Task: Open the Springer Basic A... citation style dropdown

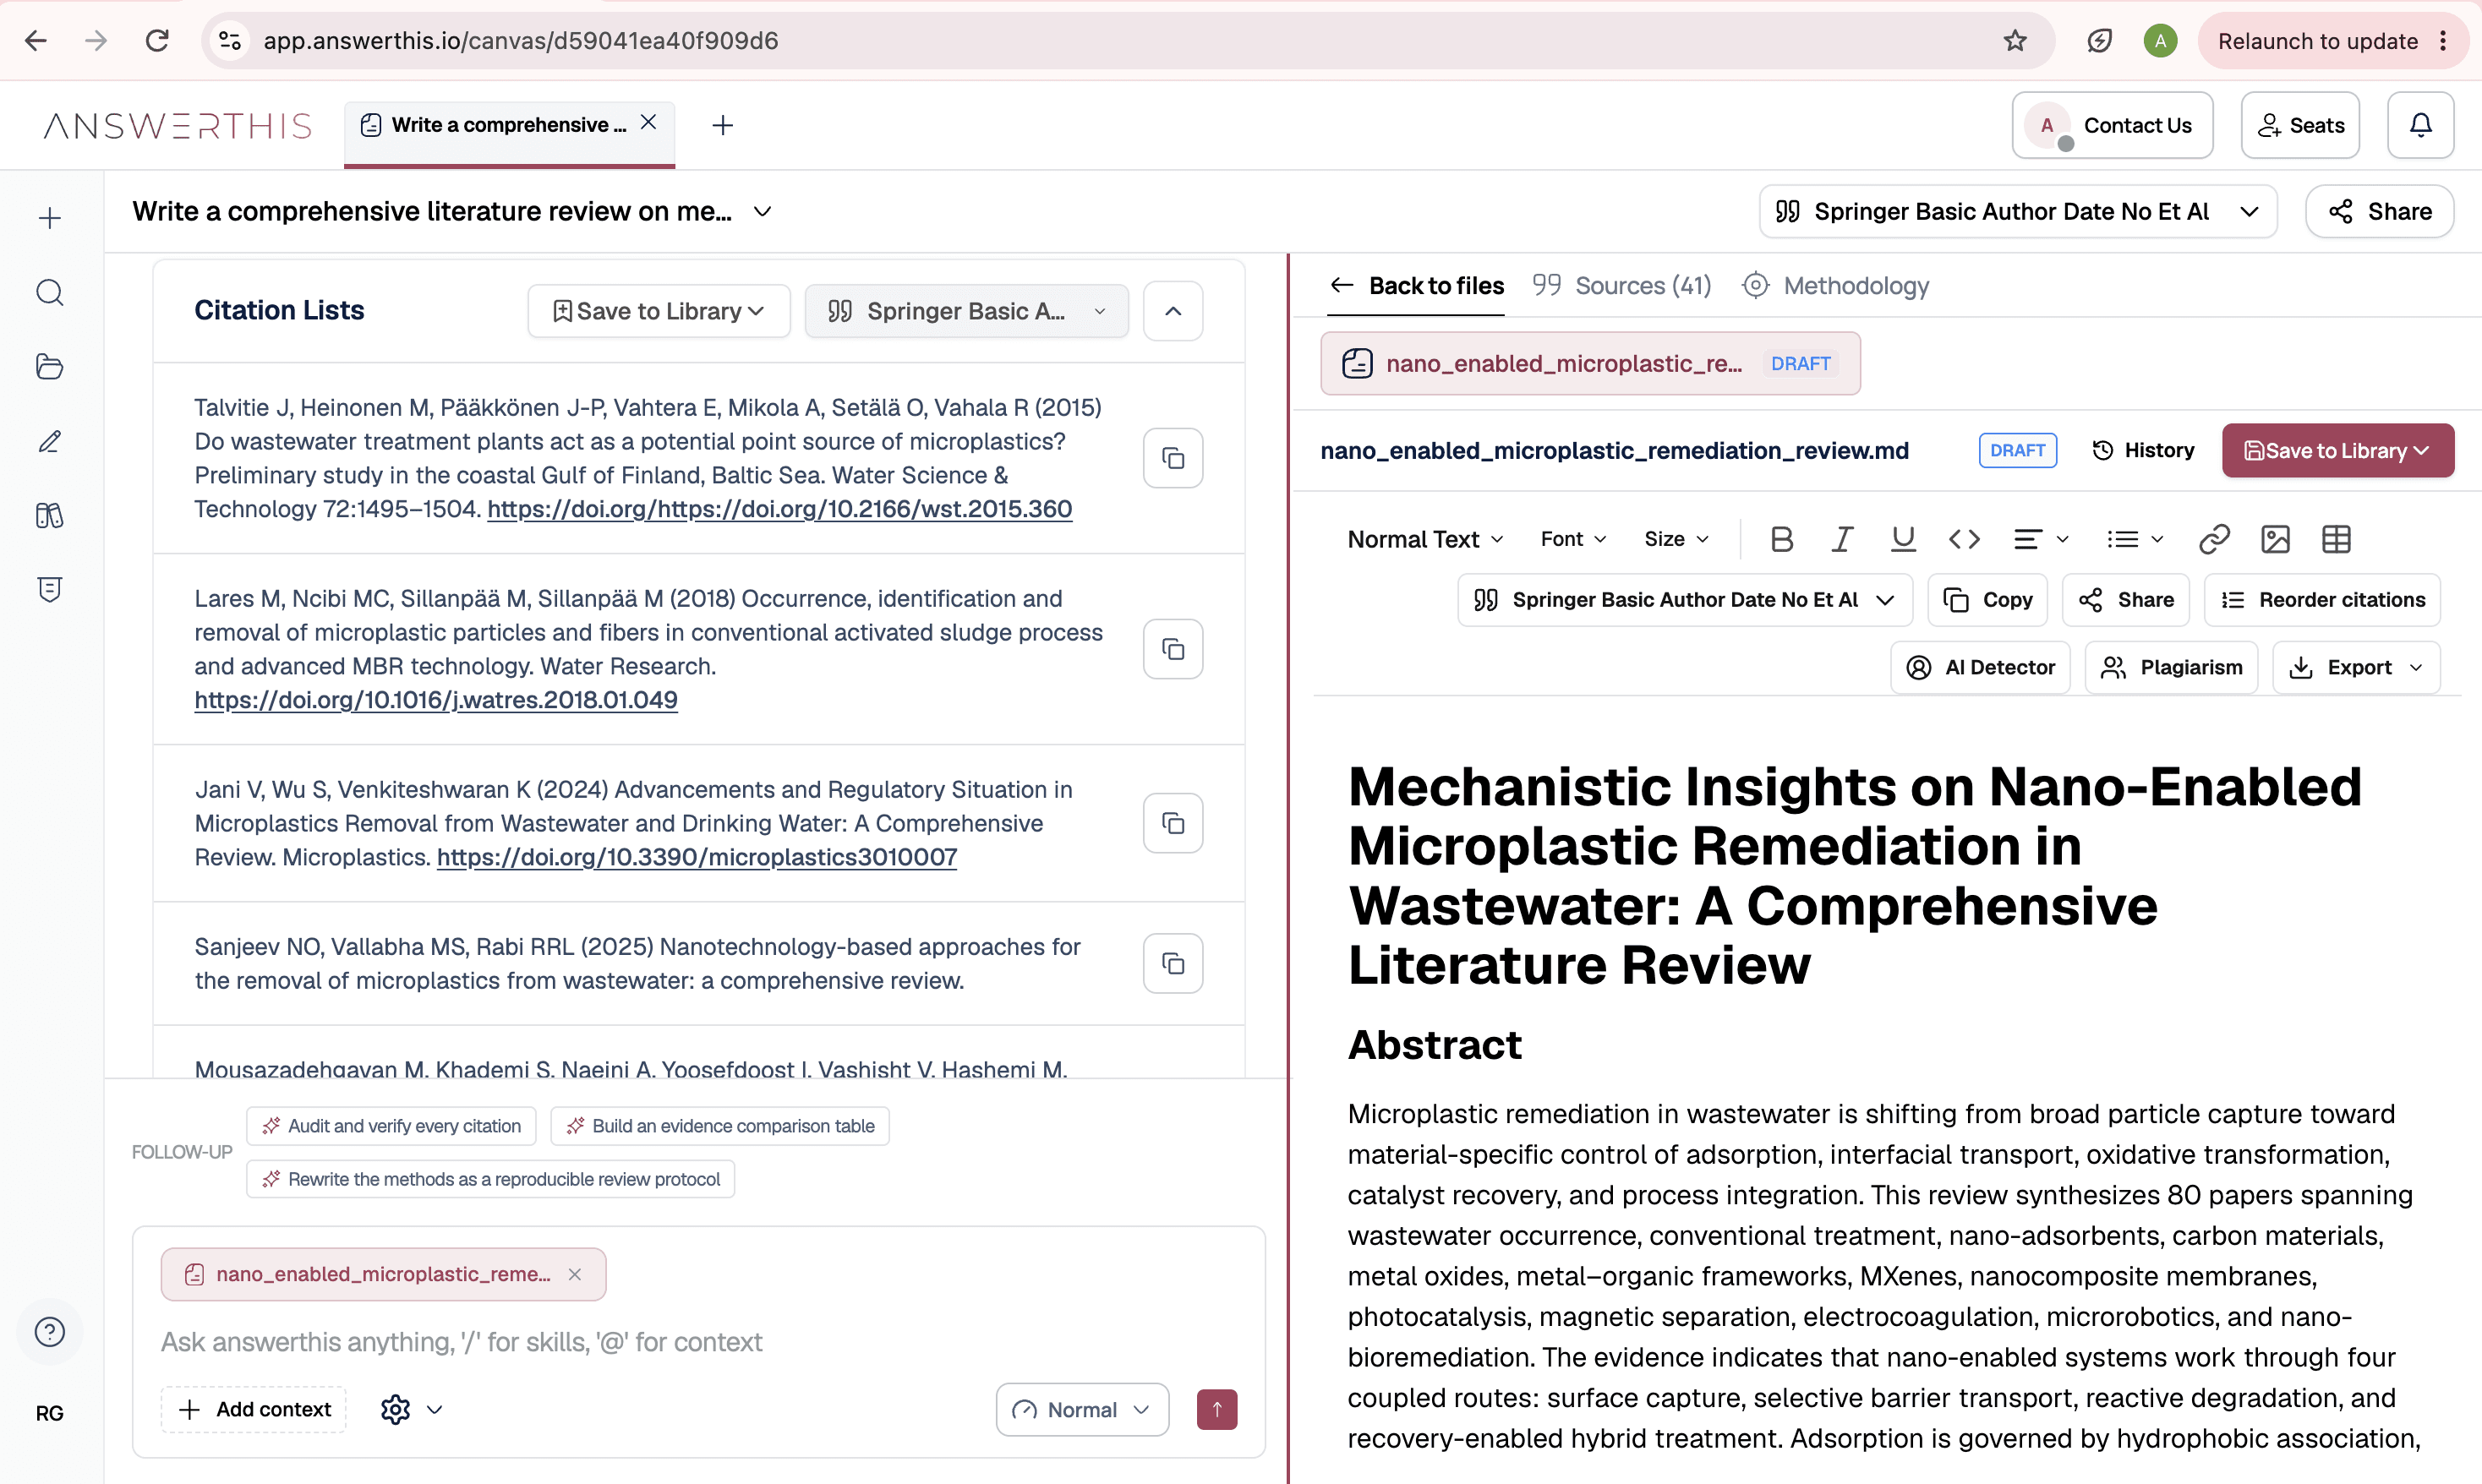Action: point(966,311)
